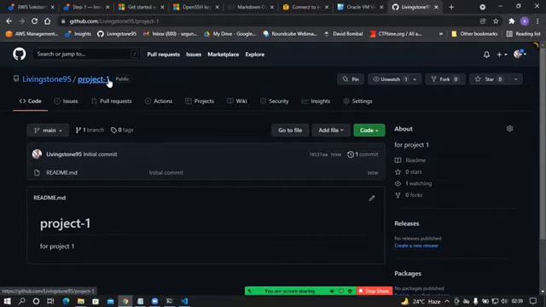Star the repository
Image resolution: width=546 pixels, height=307 pixels.
click(489, 79)
